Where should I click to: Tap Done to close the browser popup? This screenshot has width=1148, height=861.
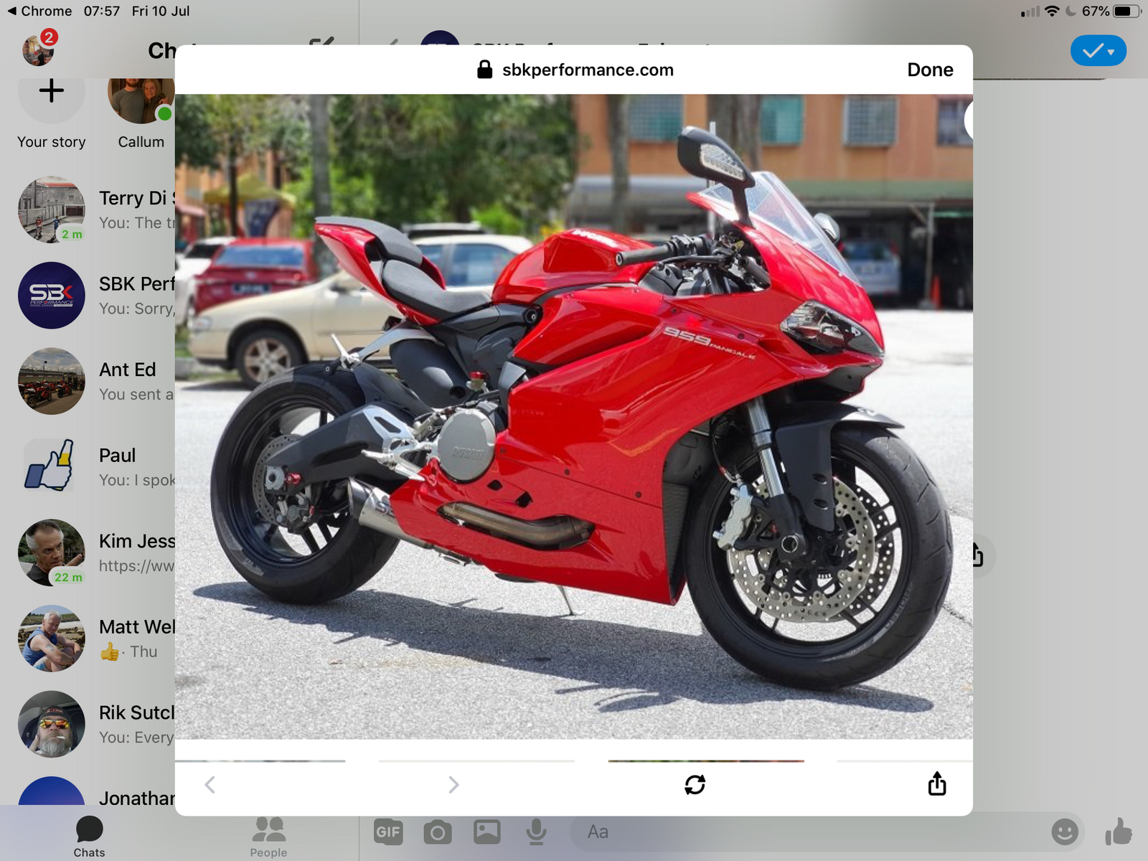[x=930, y=70]
